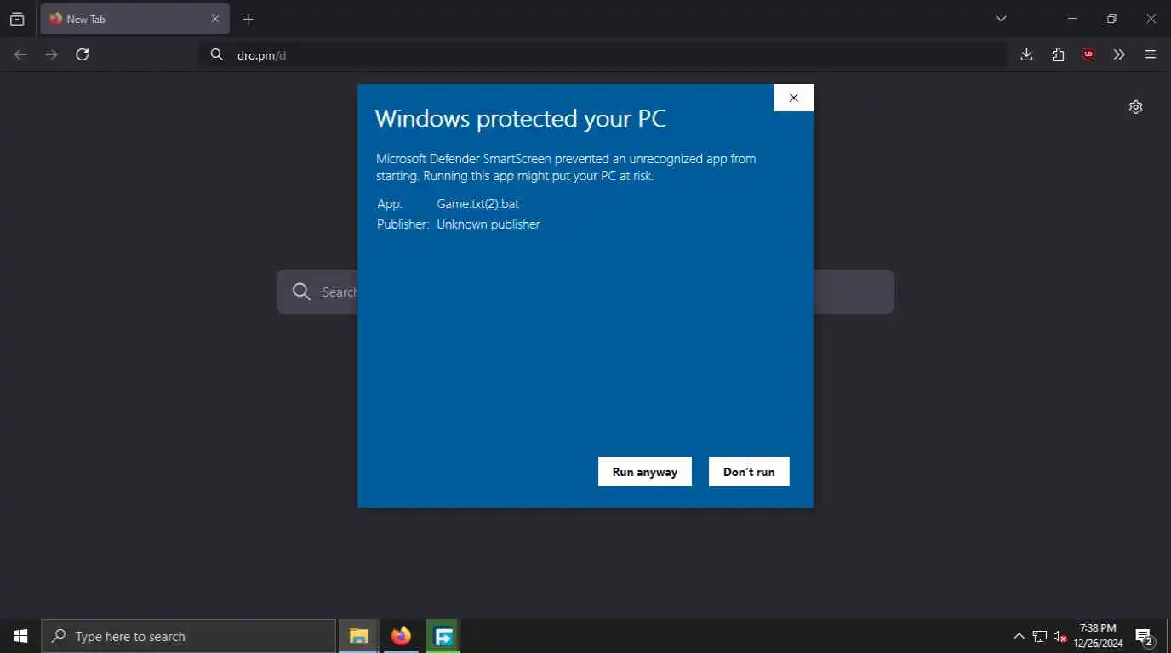Go forward one page

tap(52, 54)
